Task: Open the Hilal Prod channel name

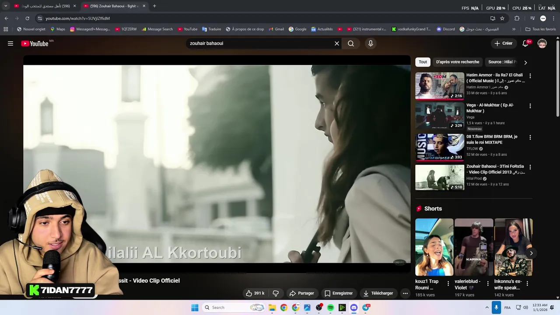Action: pos(474,178)
